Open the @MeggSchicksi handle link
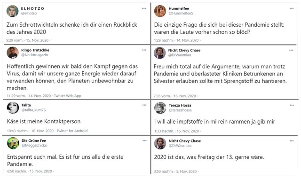This screenshot has height=178, width=301. [34, 146]
